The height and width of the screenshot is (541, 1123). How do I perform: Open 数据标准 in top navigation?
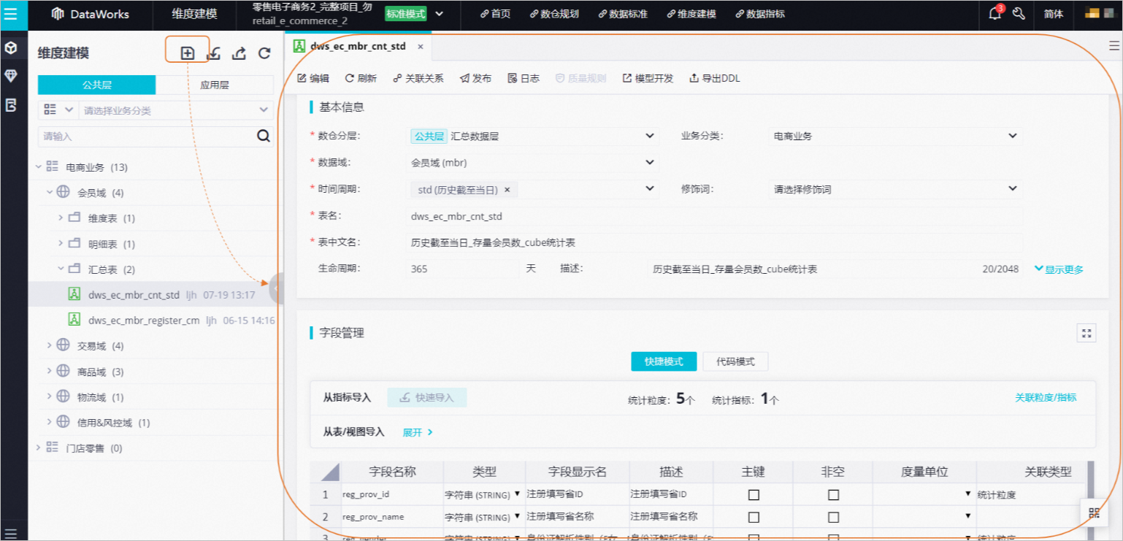pos(623,14)
